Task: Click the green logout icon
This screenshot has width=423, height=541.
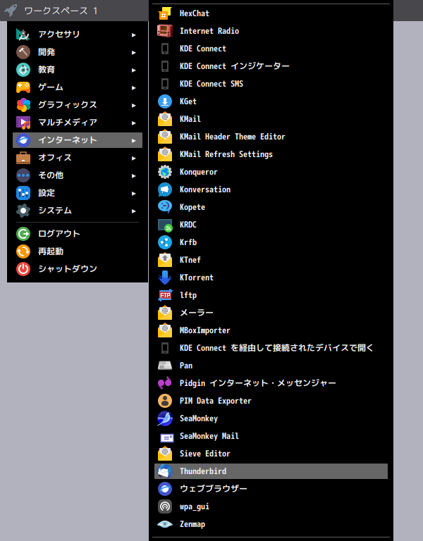Action: coord(23,234)
